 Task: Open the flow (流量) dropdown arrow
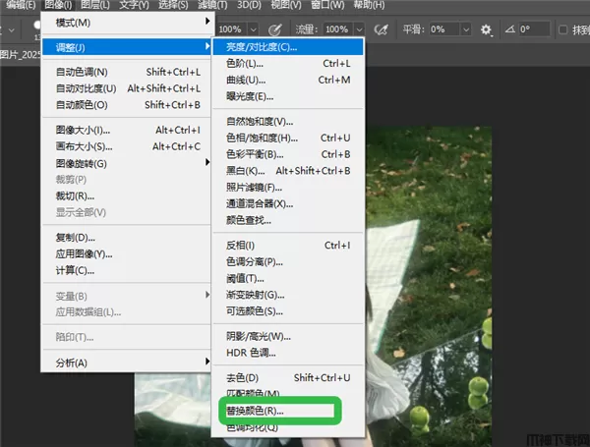point(360,29)
